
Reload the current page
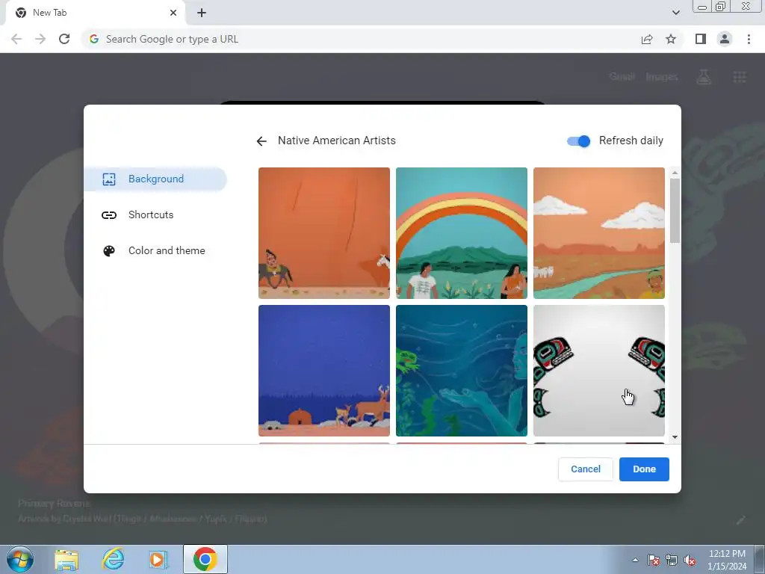pyautogui.click(x=64, y=39)
